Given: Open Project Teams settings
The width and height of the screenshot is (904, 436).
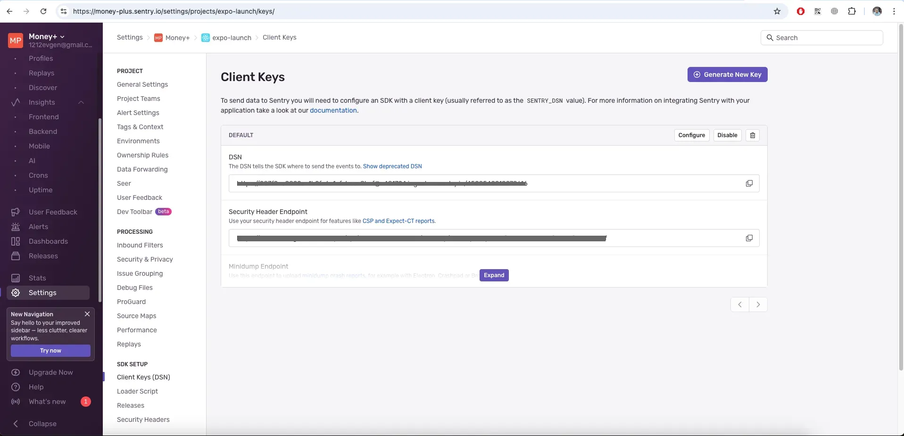Looking at the screenshot, I should click(x=139, y=99).
